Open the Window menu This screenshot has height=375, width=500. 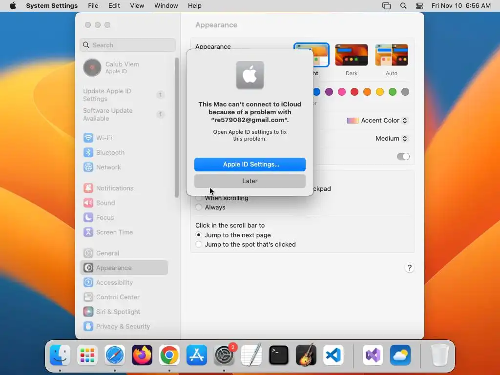pos(166,6)
